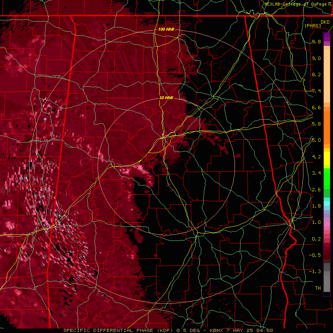Click the 8.2 scale value

tap(316, 74)
